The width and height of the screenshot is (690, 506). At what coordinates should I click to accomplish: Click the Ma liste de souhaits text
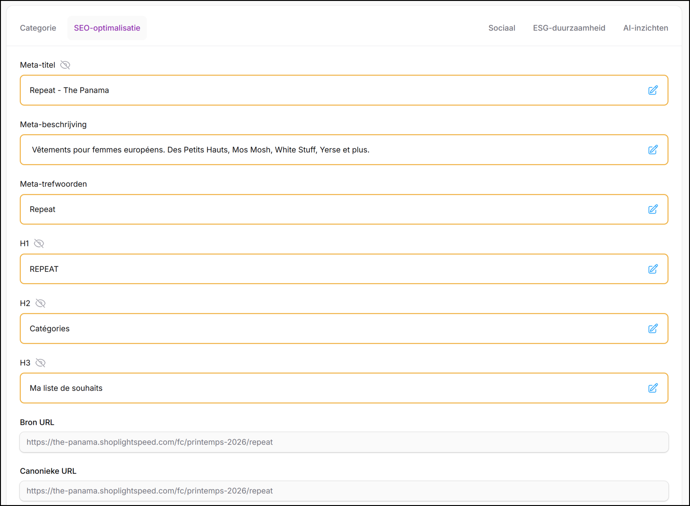[66, 388]
